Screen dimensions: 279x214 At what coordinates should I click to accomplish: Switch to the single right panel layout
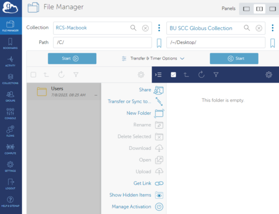coord(272,9)
